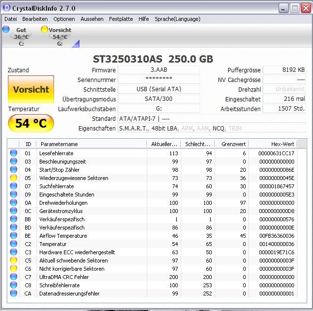The height and width of the screenshot is (311, 313).
Task: Click the blue status icon for Suchfehlerrate
Action: tap(14, 186)
